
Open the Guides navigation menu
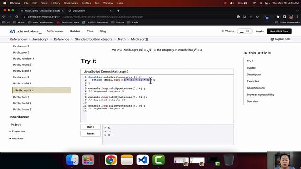click(75, 31)
